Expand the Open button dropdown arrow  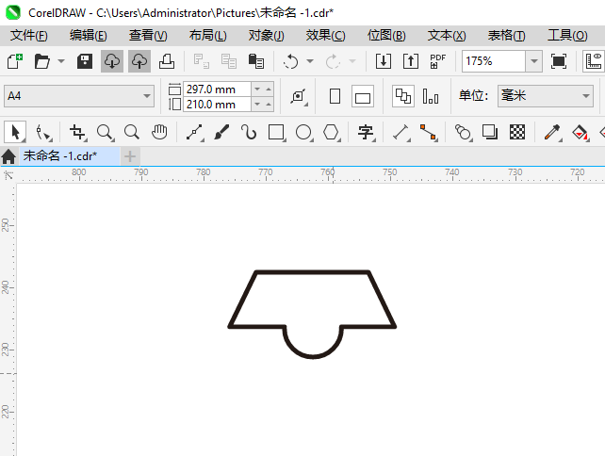click(61, 61)
